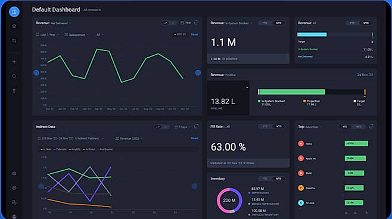Image resolution: width=392 pixels, height=219 pixels.
Task: Open the 7 Days range dropdown
Action: [183, 127]
